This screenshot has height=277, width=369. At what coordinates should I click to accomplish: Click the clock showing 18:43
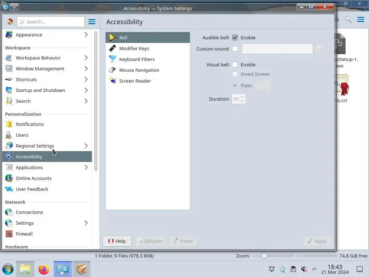point(335,267)
